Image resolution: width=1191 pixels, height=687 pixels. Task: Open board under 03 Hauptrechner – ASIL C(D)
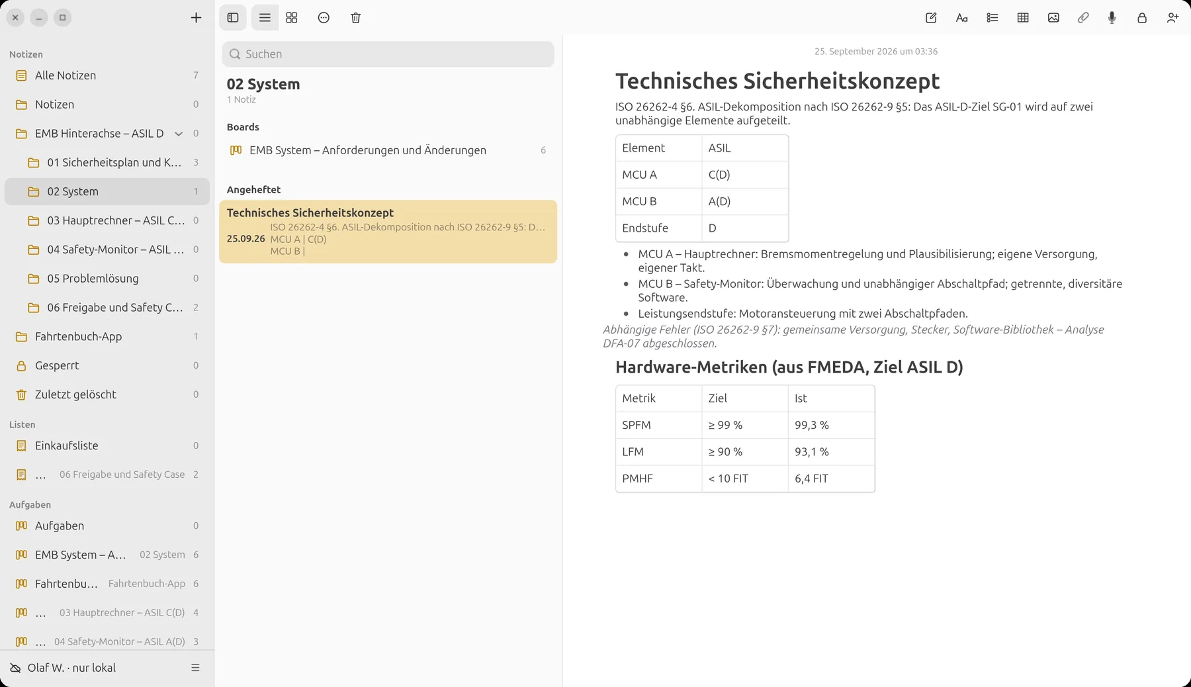click(107, 613)
